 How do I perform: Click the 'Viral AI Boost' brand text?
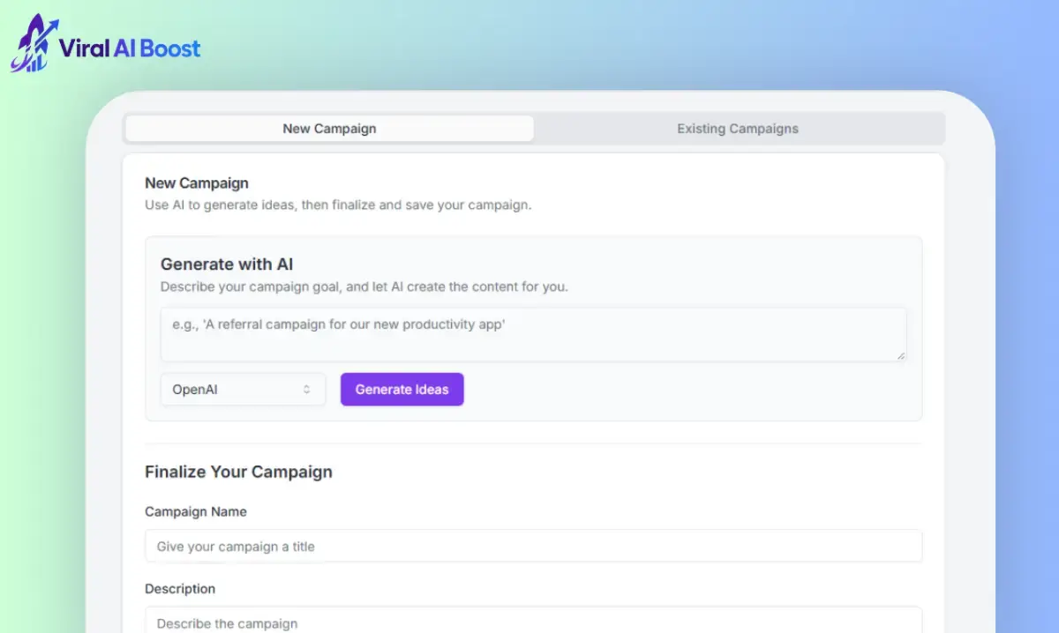(x=130, y=48)
